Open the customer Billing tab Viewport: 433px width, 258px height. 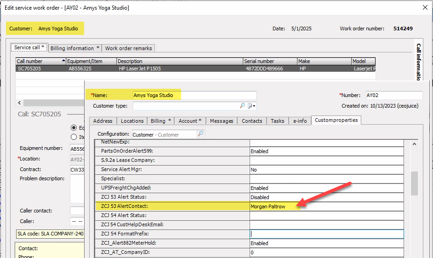(161, 120)
